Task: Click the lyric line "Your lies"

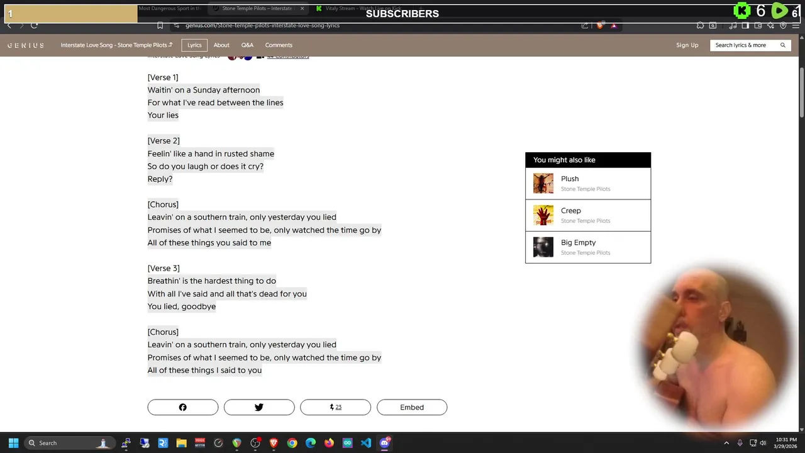Action: pyautogui.click(x=163, y=115)
